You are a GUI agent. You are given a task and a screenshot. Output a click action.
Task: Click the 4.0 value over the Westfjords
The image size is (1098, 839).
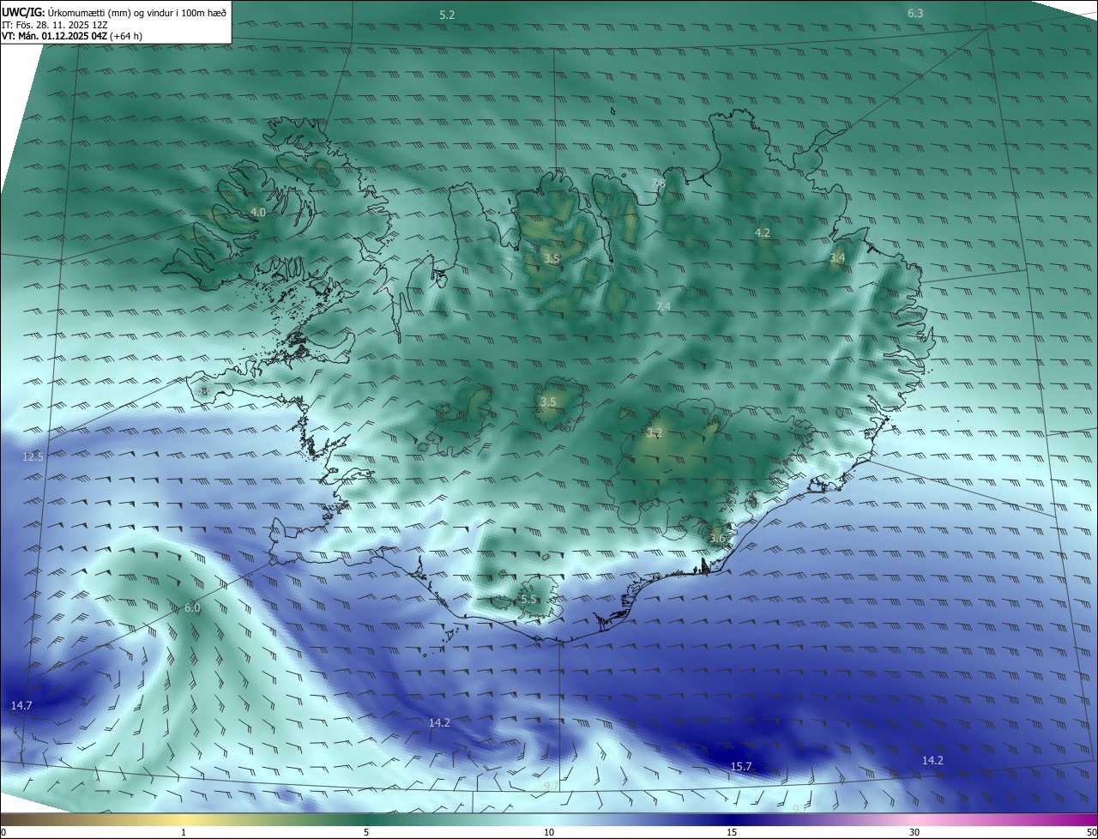tap(257, 212)
